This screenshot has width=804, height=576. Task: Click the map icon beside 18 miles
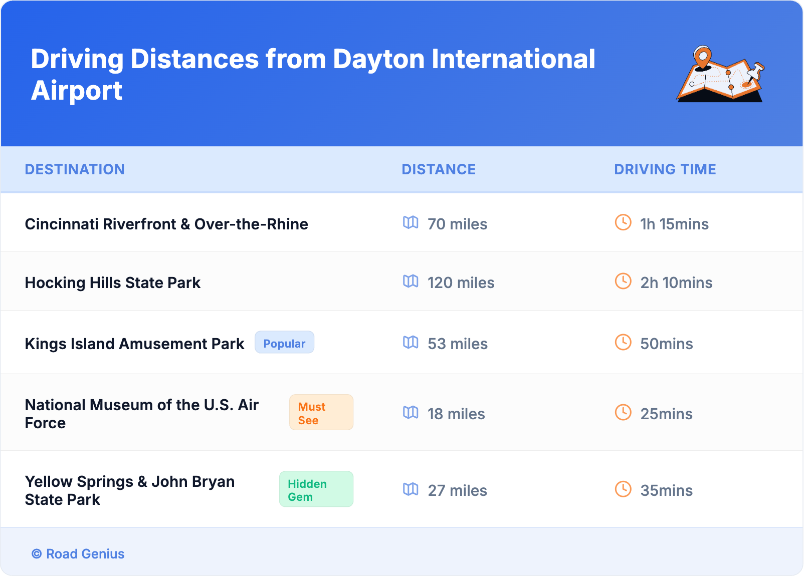(411, 413)
